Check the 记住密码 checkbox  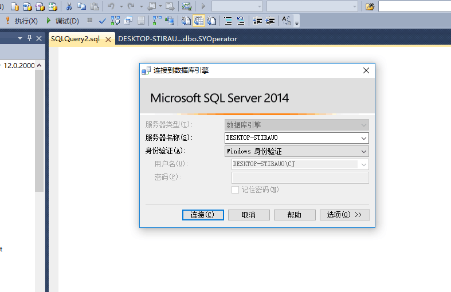click(235, 190)
